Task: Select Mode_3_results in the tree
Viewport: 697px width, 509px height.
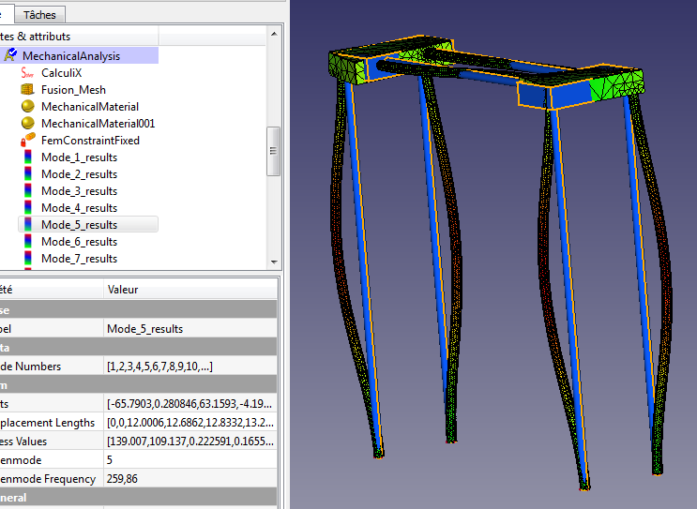Action: click(79, 191)
